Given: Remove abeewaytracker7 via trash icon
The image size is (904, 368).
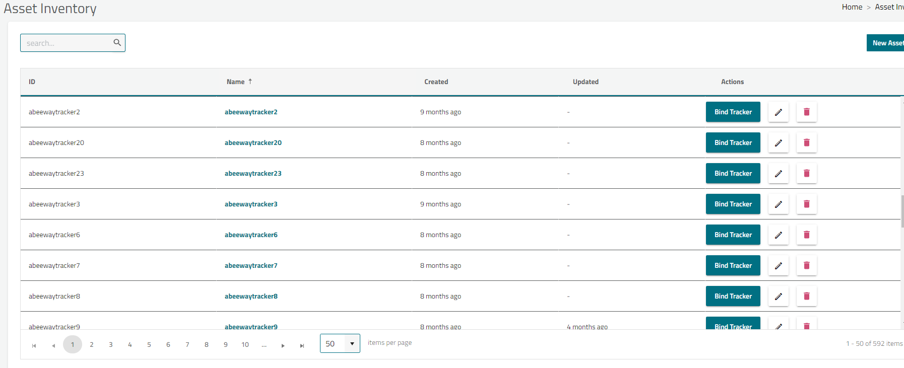Looking at the screenshot, I should pos(806,266).
